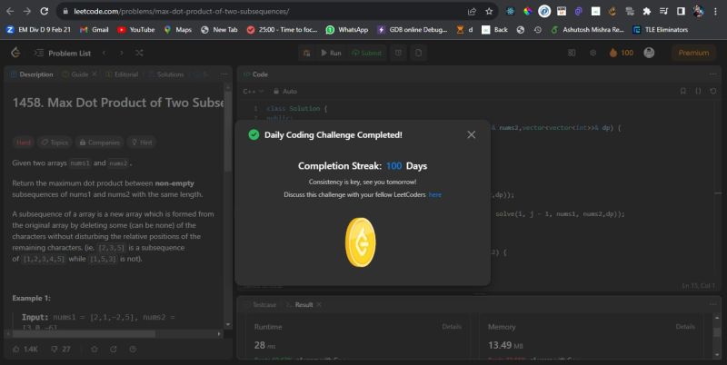Click the Hard difficulty badge
727x365 pixels.
(x=24, y=143)
